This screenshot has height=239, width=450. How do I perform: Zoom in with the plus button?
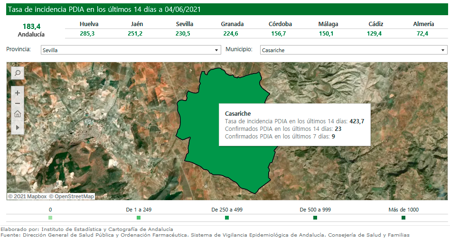(x=18, y=93)
